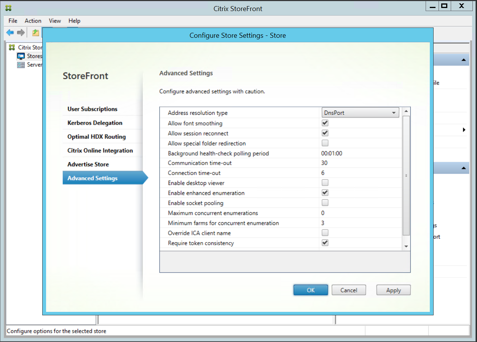Click the Citrix logo in title bar
This screenshot has height=342, width=477.
(x=8, y=8)
